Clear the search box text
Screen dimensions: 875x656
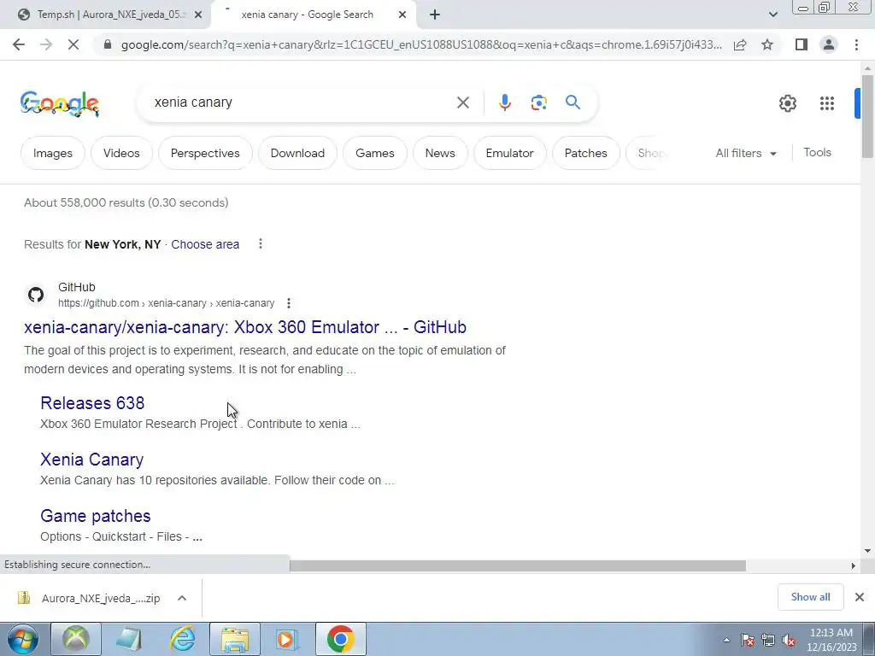pyautogui.click(x=462, y=102)
